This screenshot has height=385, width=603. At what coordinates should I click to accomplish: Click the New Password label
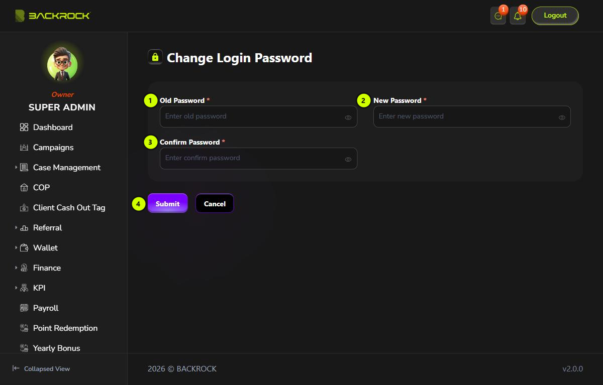tap(397, 100)
